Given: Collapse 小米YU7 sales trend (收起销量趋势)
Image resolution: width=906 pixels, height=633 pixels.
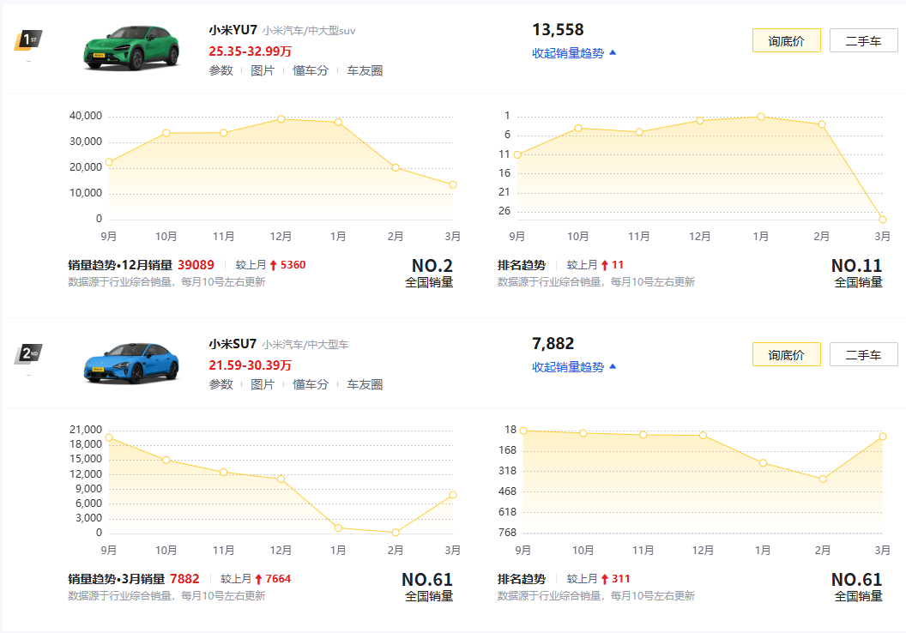Looking at the screenshot, I should (574, 53).
